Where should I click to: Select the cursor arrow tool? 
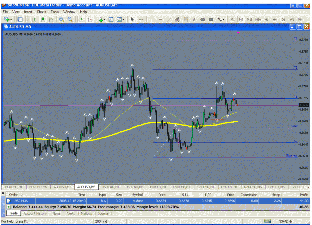click(132, 19)
